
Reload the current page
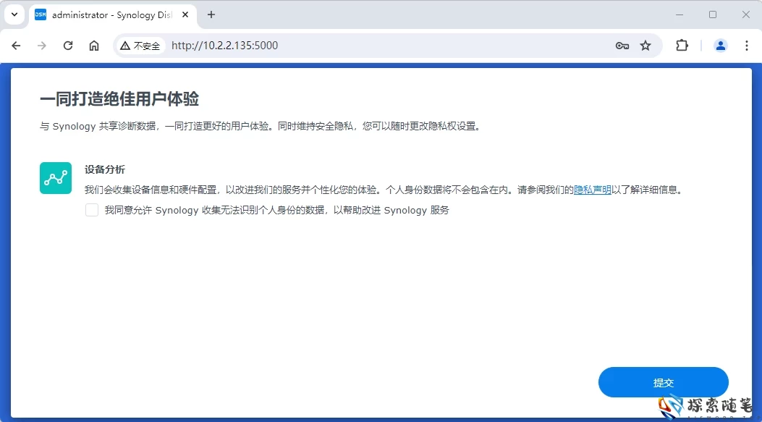point(68,45)
